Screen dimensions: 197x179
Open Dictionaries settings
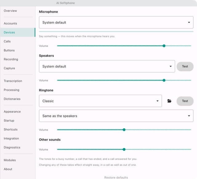(x=18, y=99)
